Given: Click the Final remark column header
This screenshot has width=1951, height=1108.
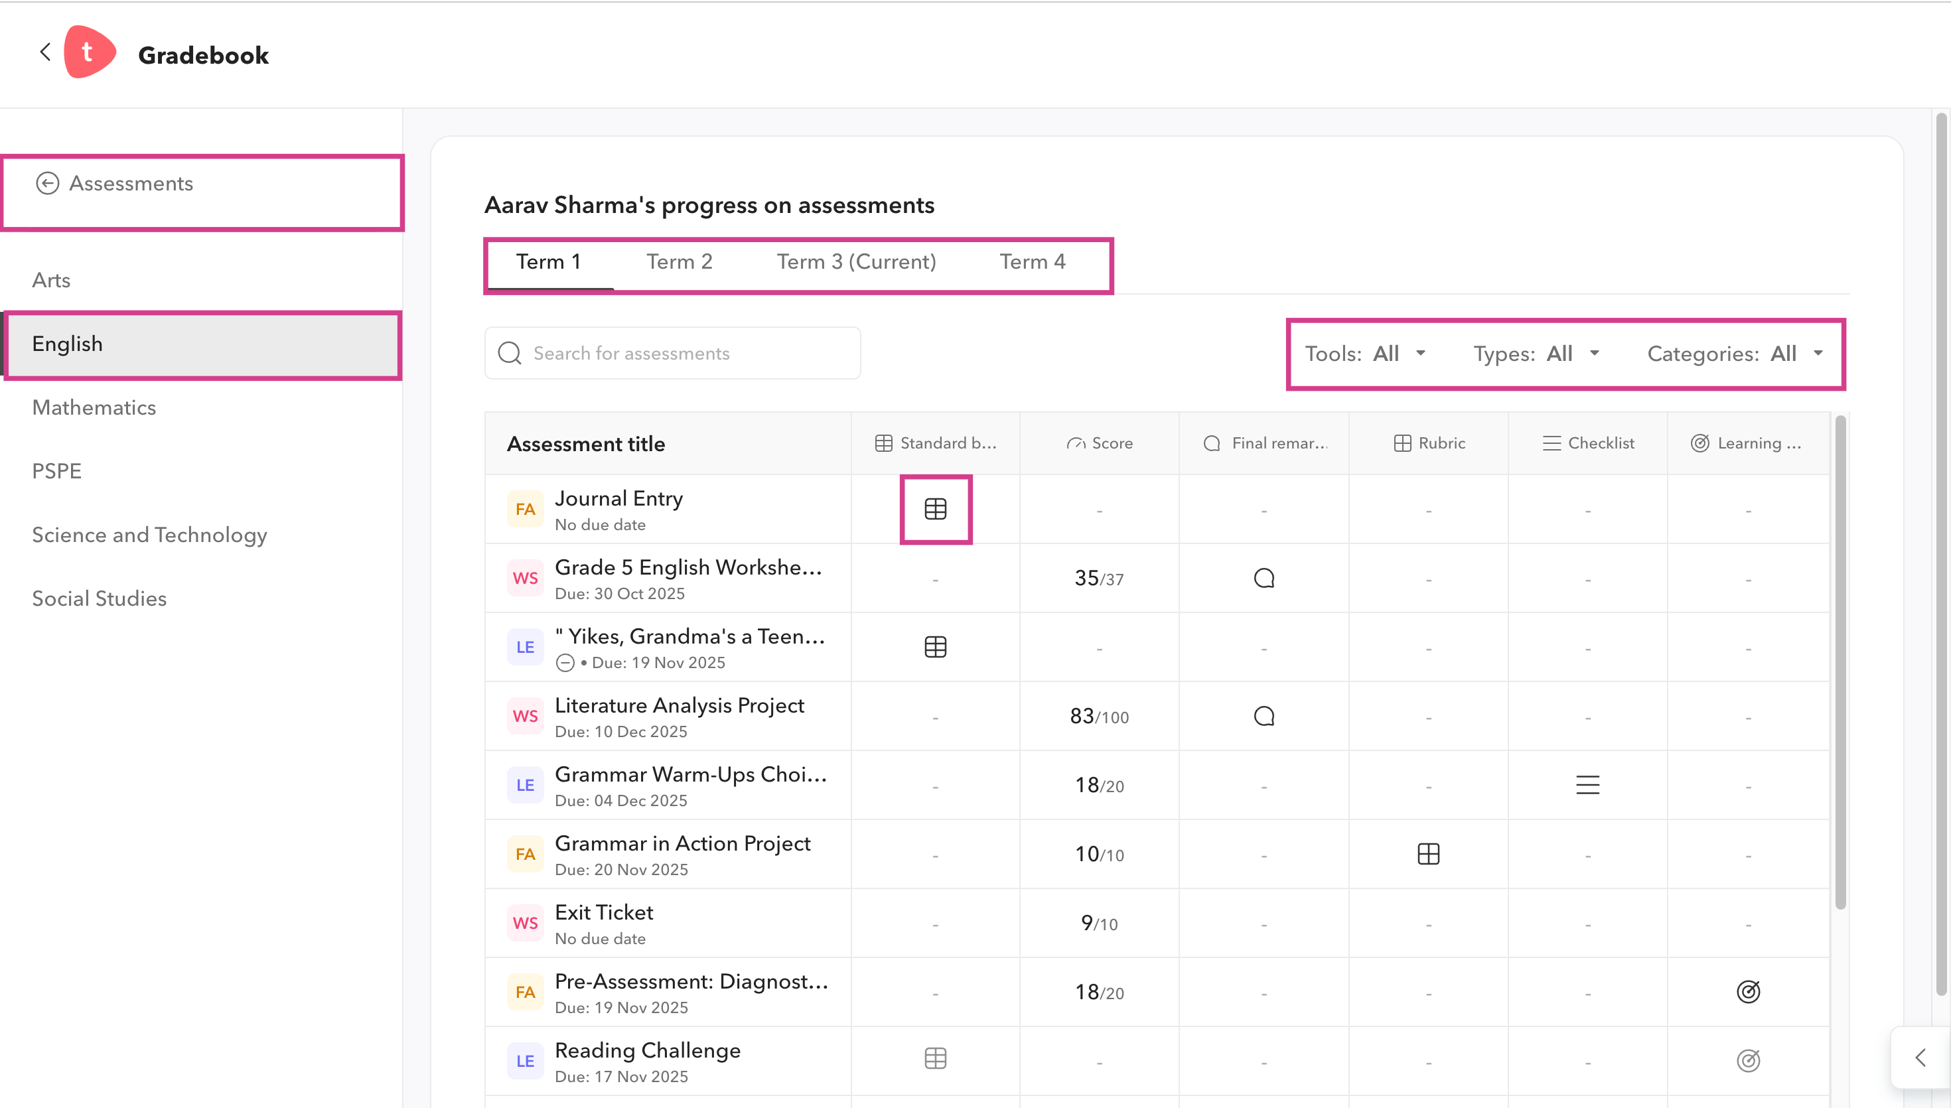Looking at the screenshot, I should (x=1264, y=443).
